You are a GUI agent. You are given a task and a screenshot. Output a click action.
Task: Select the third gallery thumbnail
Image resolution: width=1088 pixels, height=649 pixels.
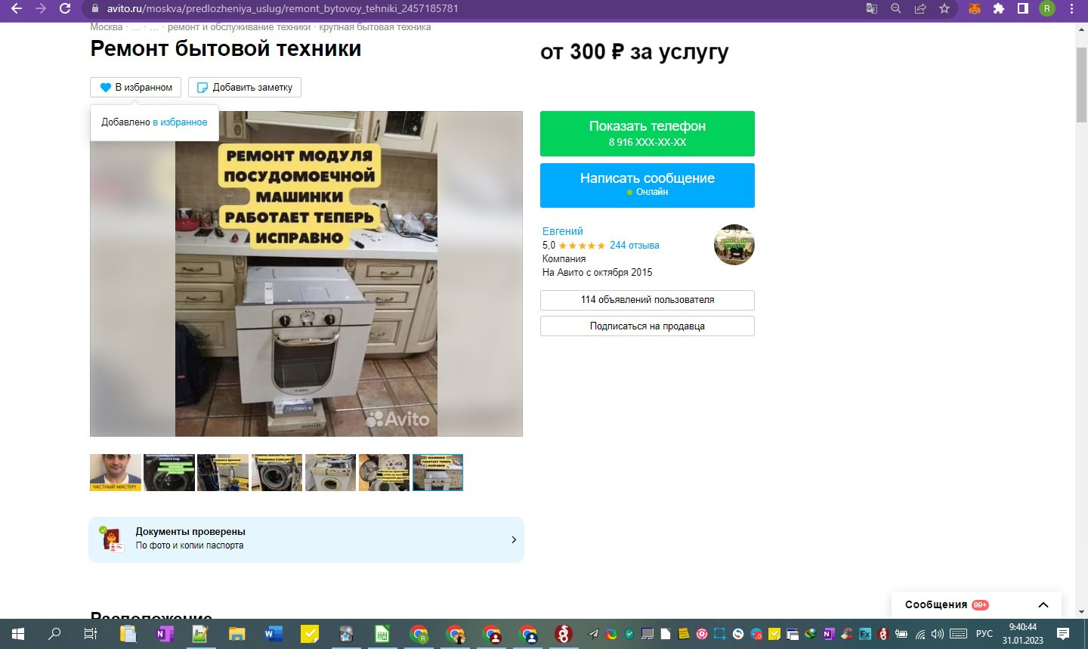223,472
